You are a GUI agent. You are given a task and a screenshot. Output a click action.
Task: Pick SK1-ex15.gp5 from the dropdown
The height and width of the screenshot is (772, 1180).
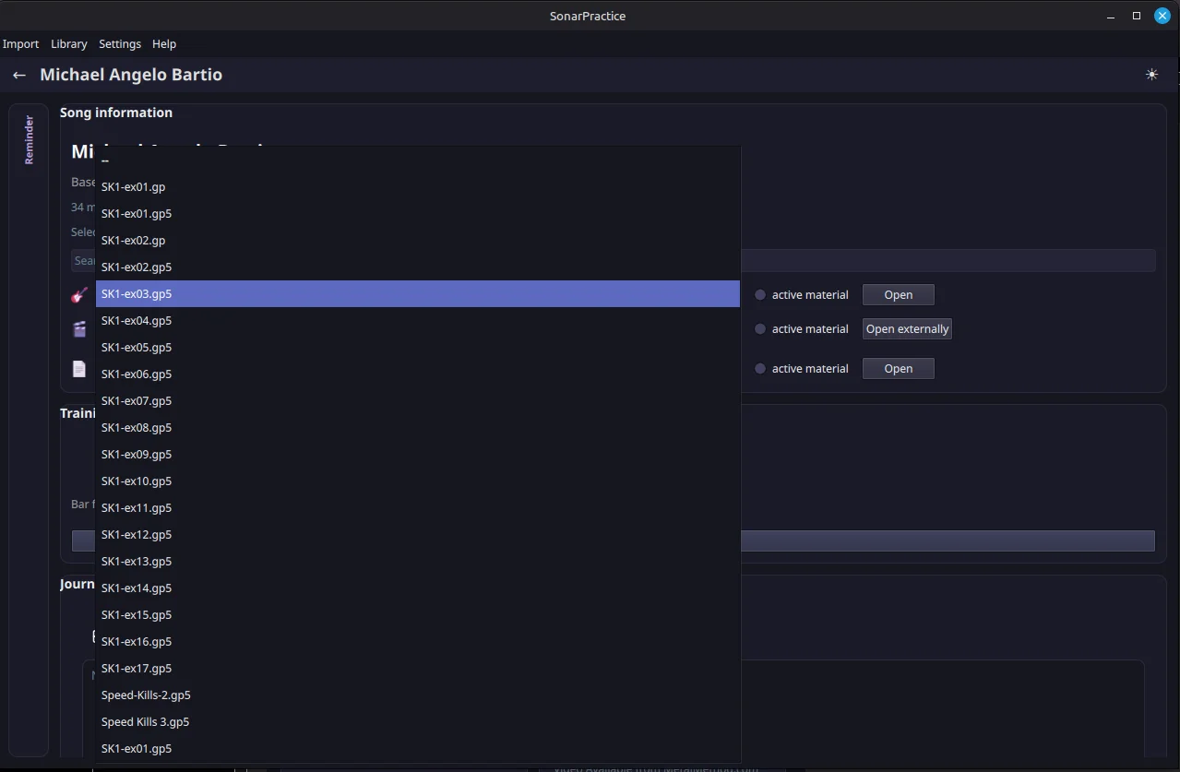tap(418, 615)
